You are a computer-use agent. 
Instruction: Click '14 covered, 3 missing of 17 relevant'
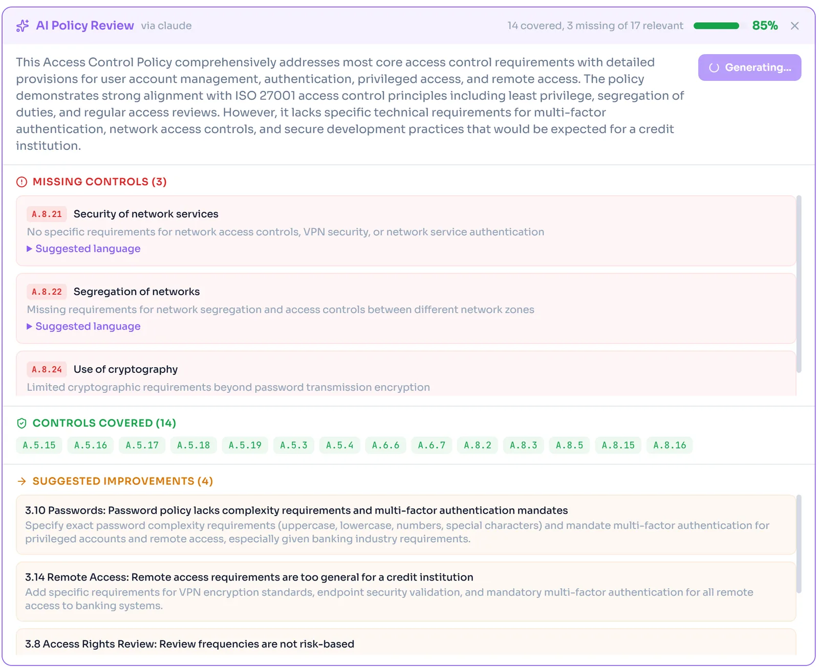(x=595, y=26)
